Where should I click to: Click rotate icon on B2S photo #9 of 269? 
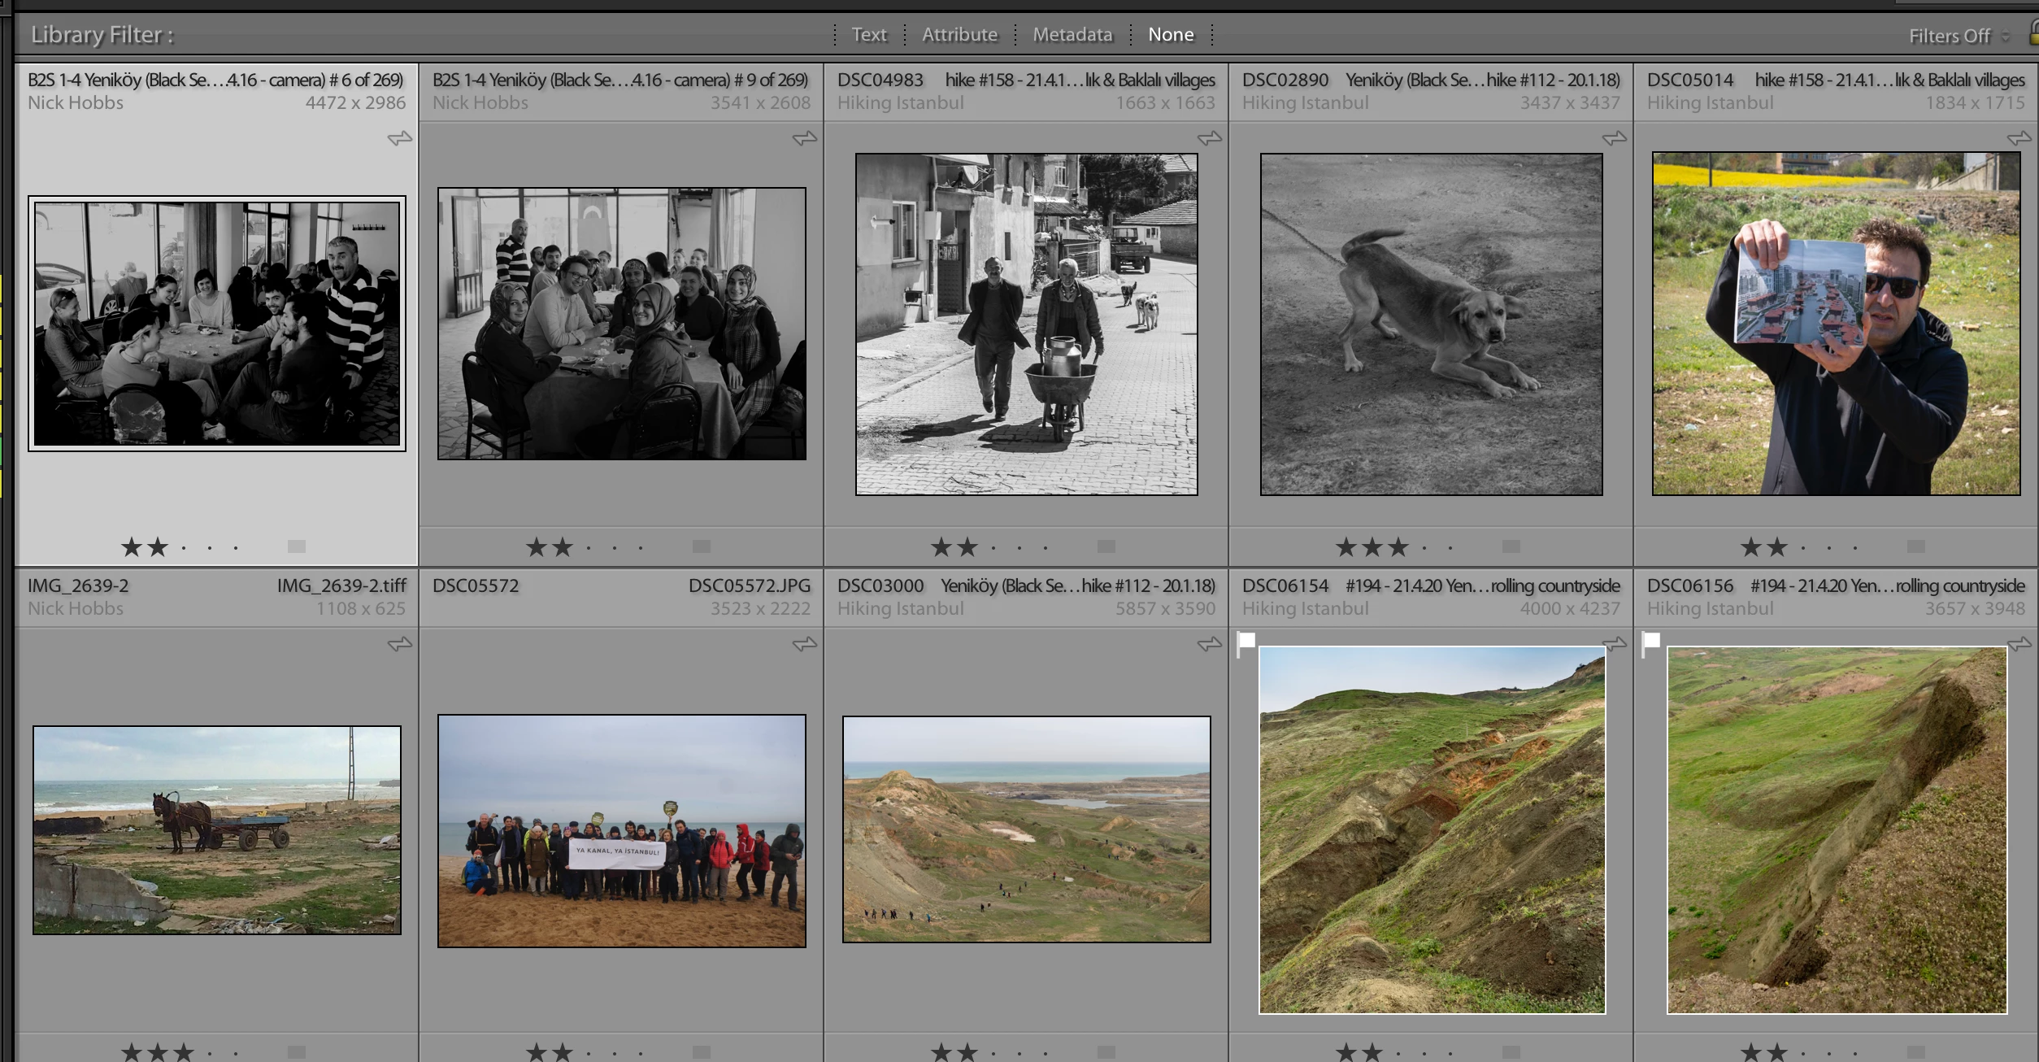tap(804, 138)
